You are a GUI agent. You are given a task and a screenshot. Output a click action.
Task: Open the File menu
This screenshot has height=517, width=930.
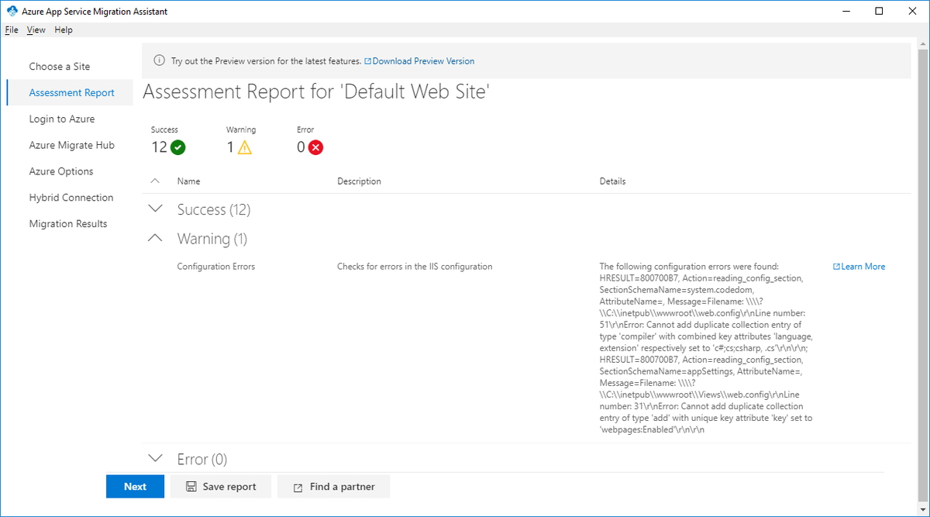(x=12, y=30)
